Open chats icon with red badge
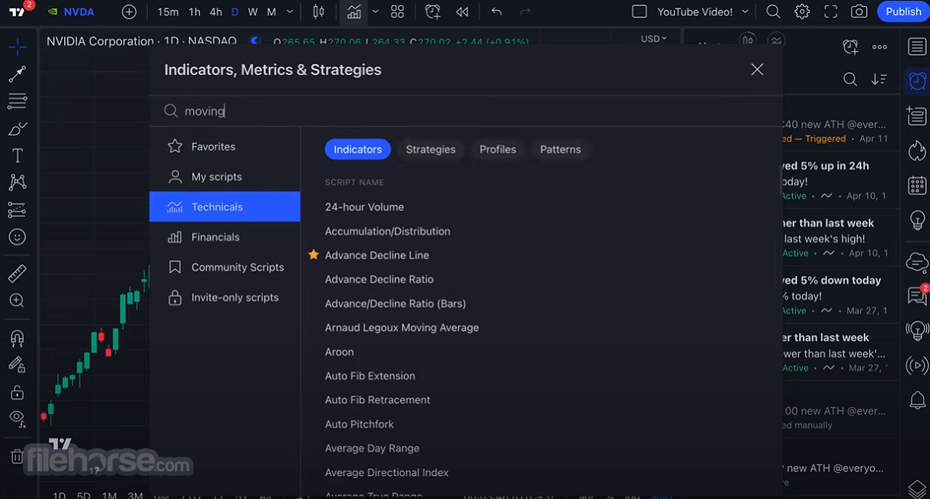 click(917, 295)
